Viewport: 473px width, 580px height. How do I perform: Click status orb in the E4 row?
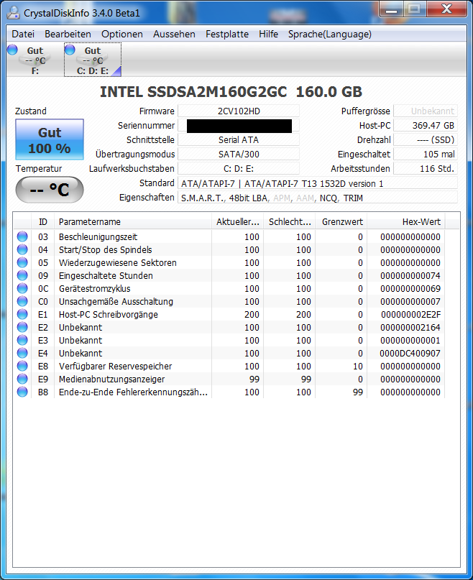pyautogui.click(x=22, y=353)
